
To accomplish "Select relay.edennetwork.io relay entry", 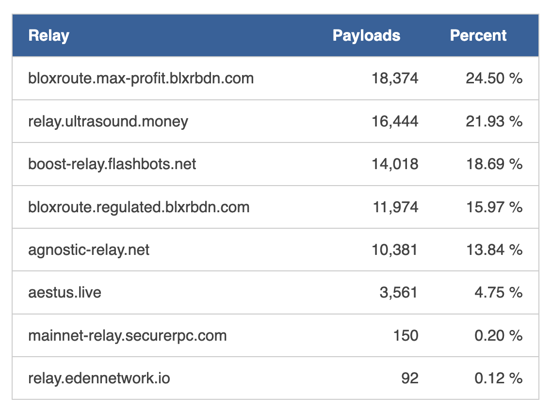I will [99, 378].
